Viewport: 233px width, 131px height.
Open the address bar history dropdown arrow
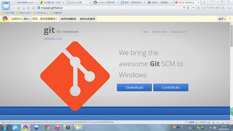[x=193, y=8]
